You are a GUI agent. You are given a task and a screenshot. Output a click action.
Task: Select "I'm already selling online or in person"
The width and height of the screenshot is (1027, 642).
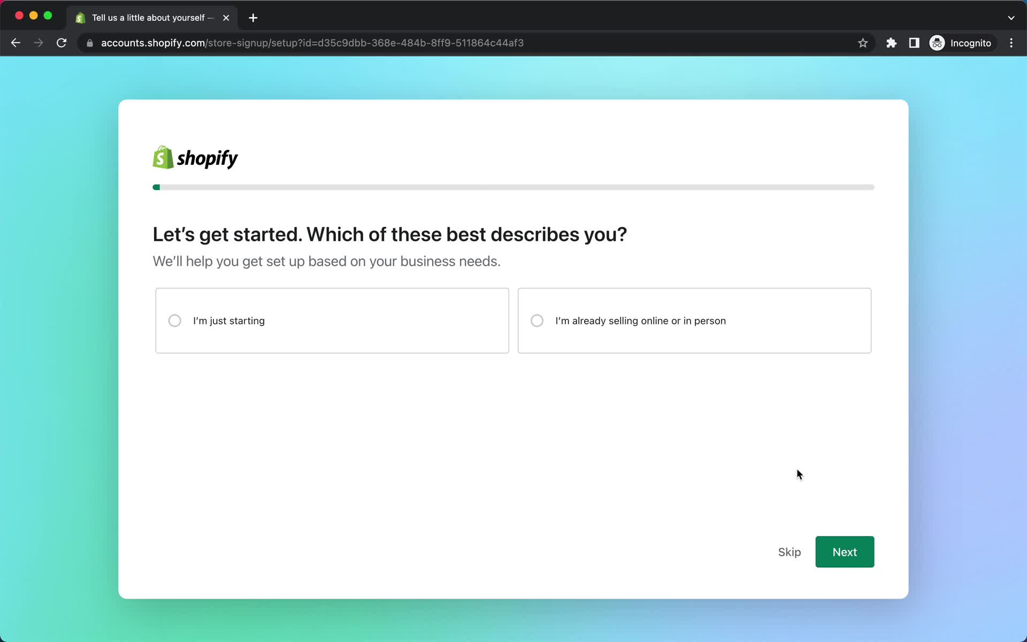click(537, 320)
